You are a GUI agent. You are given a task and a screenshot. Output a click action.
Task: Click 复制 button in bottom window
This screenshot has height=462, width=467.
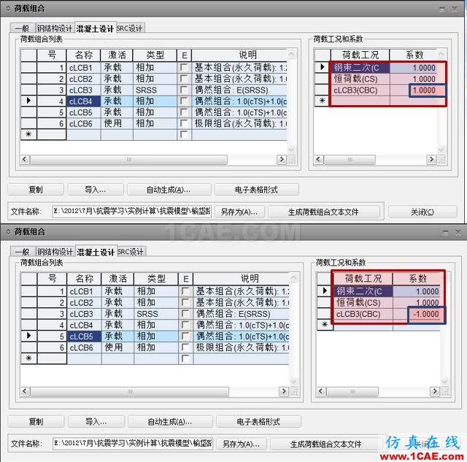point(36,421)
